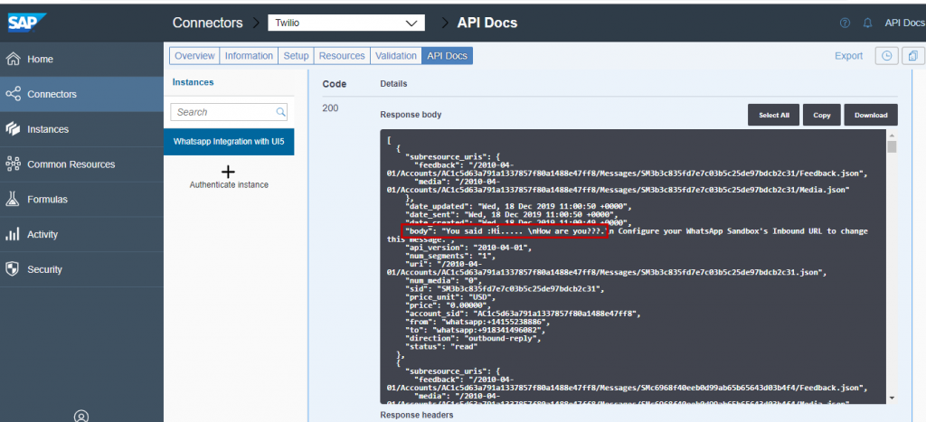This screenshot has width=926, height=422.
Task: Click the Connectors share icon in sidebar
Action: (x=13, y=94)
